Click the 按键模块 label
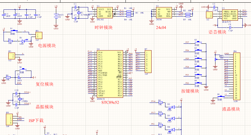Image resolution: width=251 pixels, height=135 pixels. pyautogui.click(x=190, y=91)
